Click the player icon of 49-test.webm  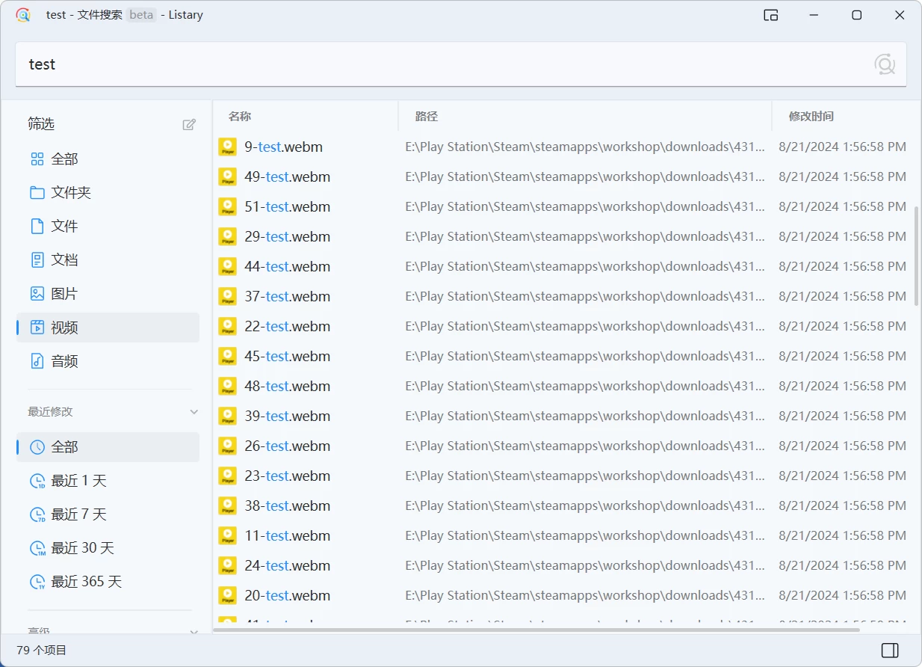pos(228,176)
